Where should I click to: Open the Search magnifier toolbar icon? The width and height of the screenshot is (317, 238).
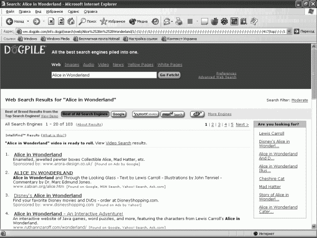coord(82,21)
